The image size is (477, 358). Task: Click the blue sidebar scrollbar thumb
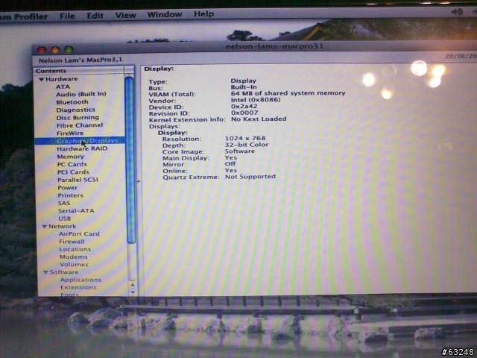click(x=130, y=160)
